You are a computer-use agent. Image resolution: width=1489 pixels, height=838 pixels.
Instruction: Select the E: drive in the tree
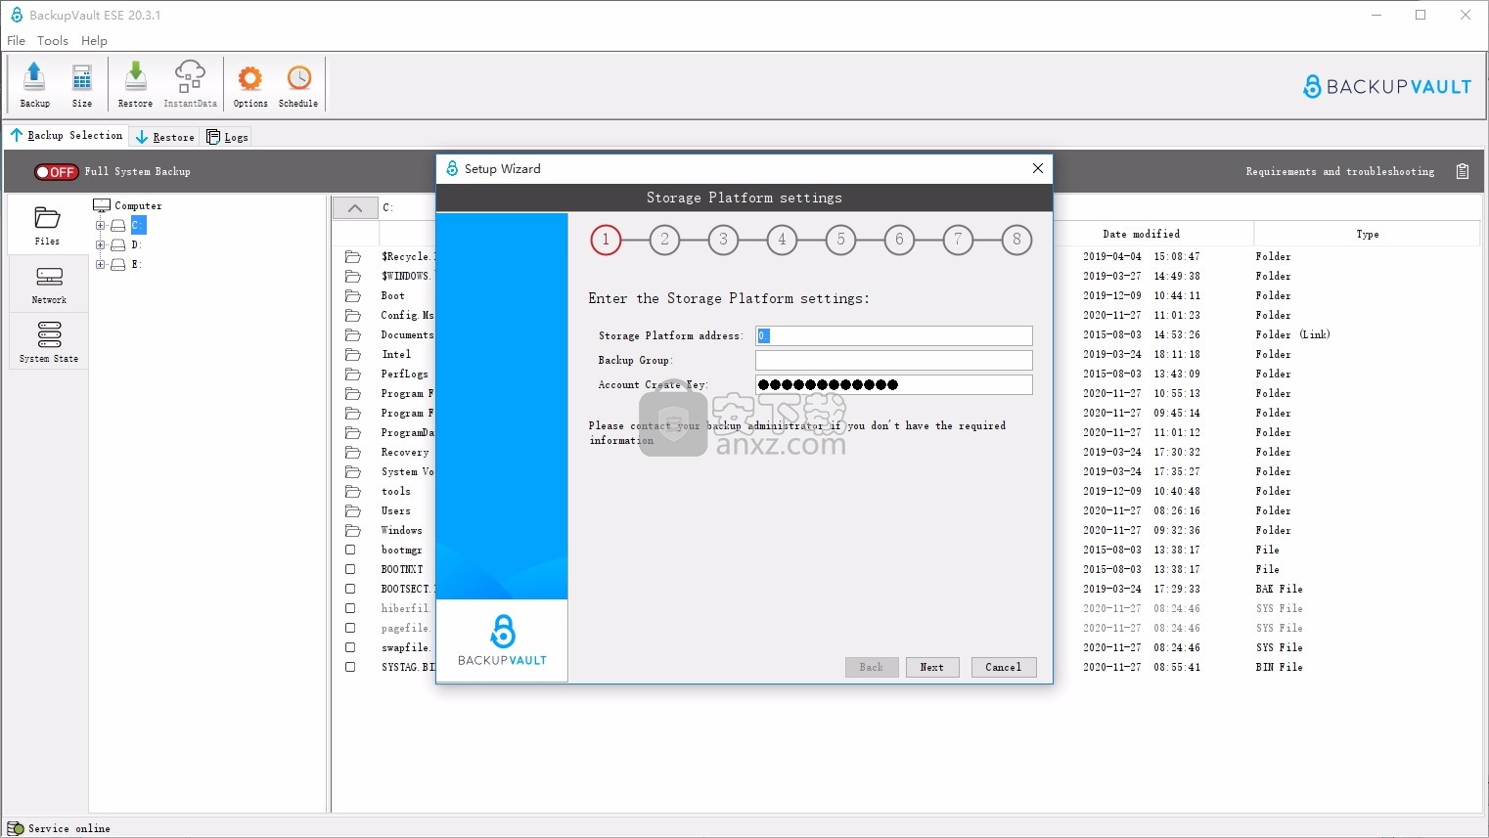(137, 264)
